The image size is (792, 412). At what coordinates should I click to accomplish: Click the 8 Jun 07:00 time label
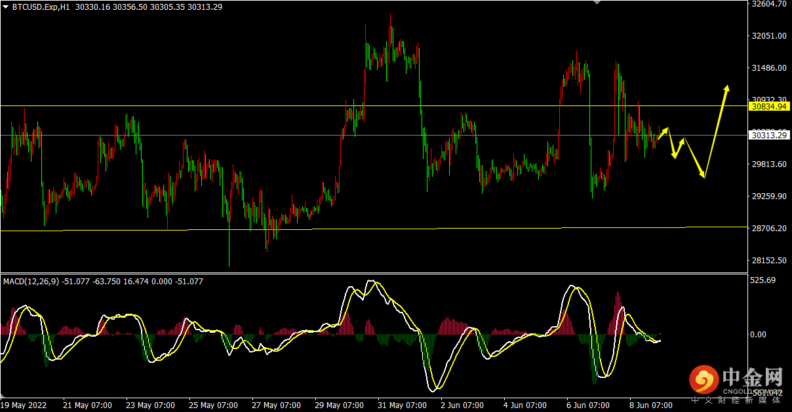coord(652,405)
